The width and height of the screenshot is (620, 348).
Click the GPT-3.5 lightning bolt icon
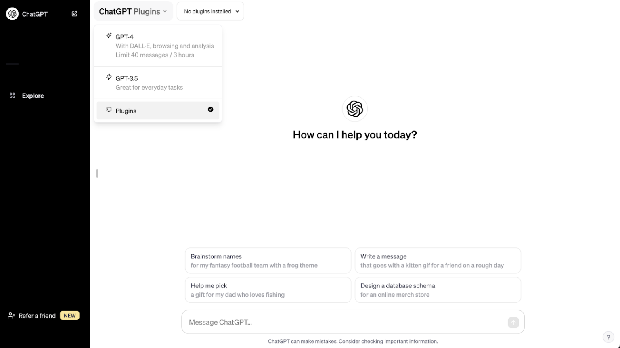(109, 77)
